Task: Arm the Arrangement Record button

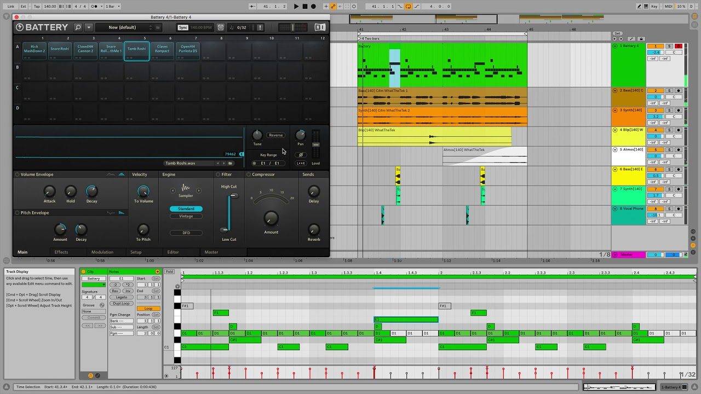Action: pyautogui.click(x=313, y=7)
